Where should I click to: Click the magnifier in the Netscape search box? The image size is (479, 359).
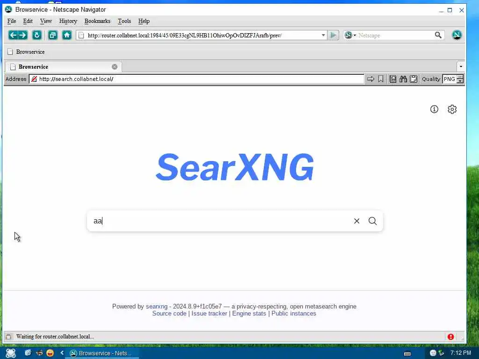coord(438,35)
